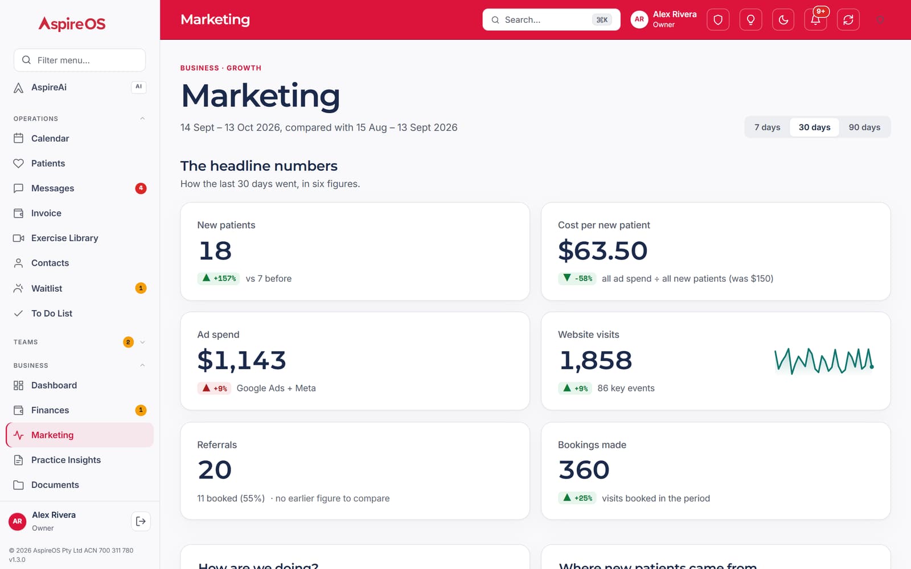Collapse the Business section chevron
This screenshot has width=911, height=569.
[x=142, y=365]
